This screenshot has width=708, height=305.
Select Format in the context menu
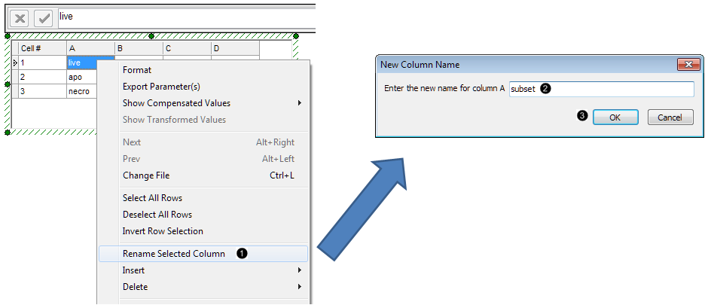coord(136,70)
